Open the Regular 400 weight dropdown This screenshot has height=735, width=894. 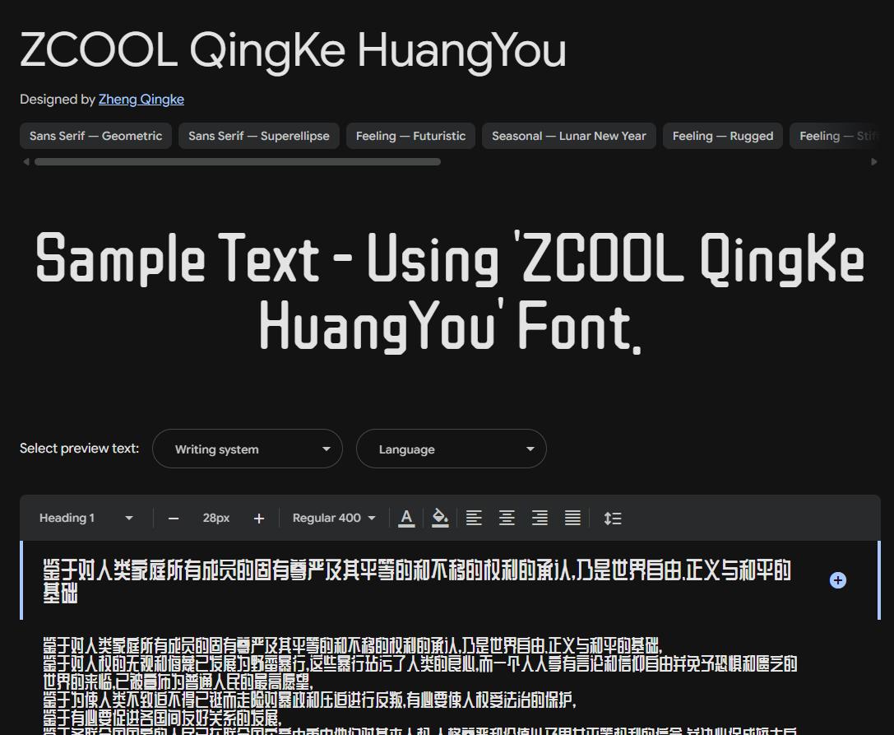coord(334,519)
